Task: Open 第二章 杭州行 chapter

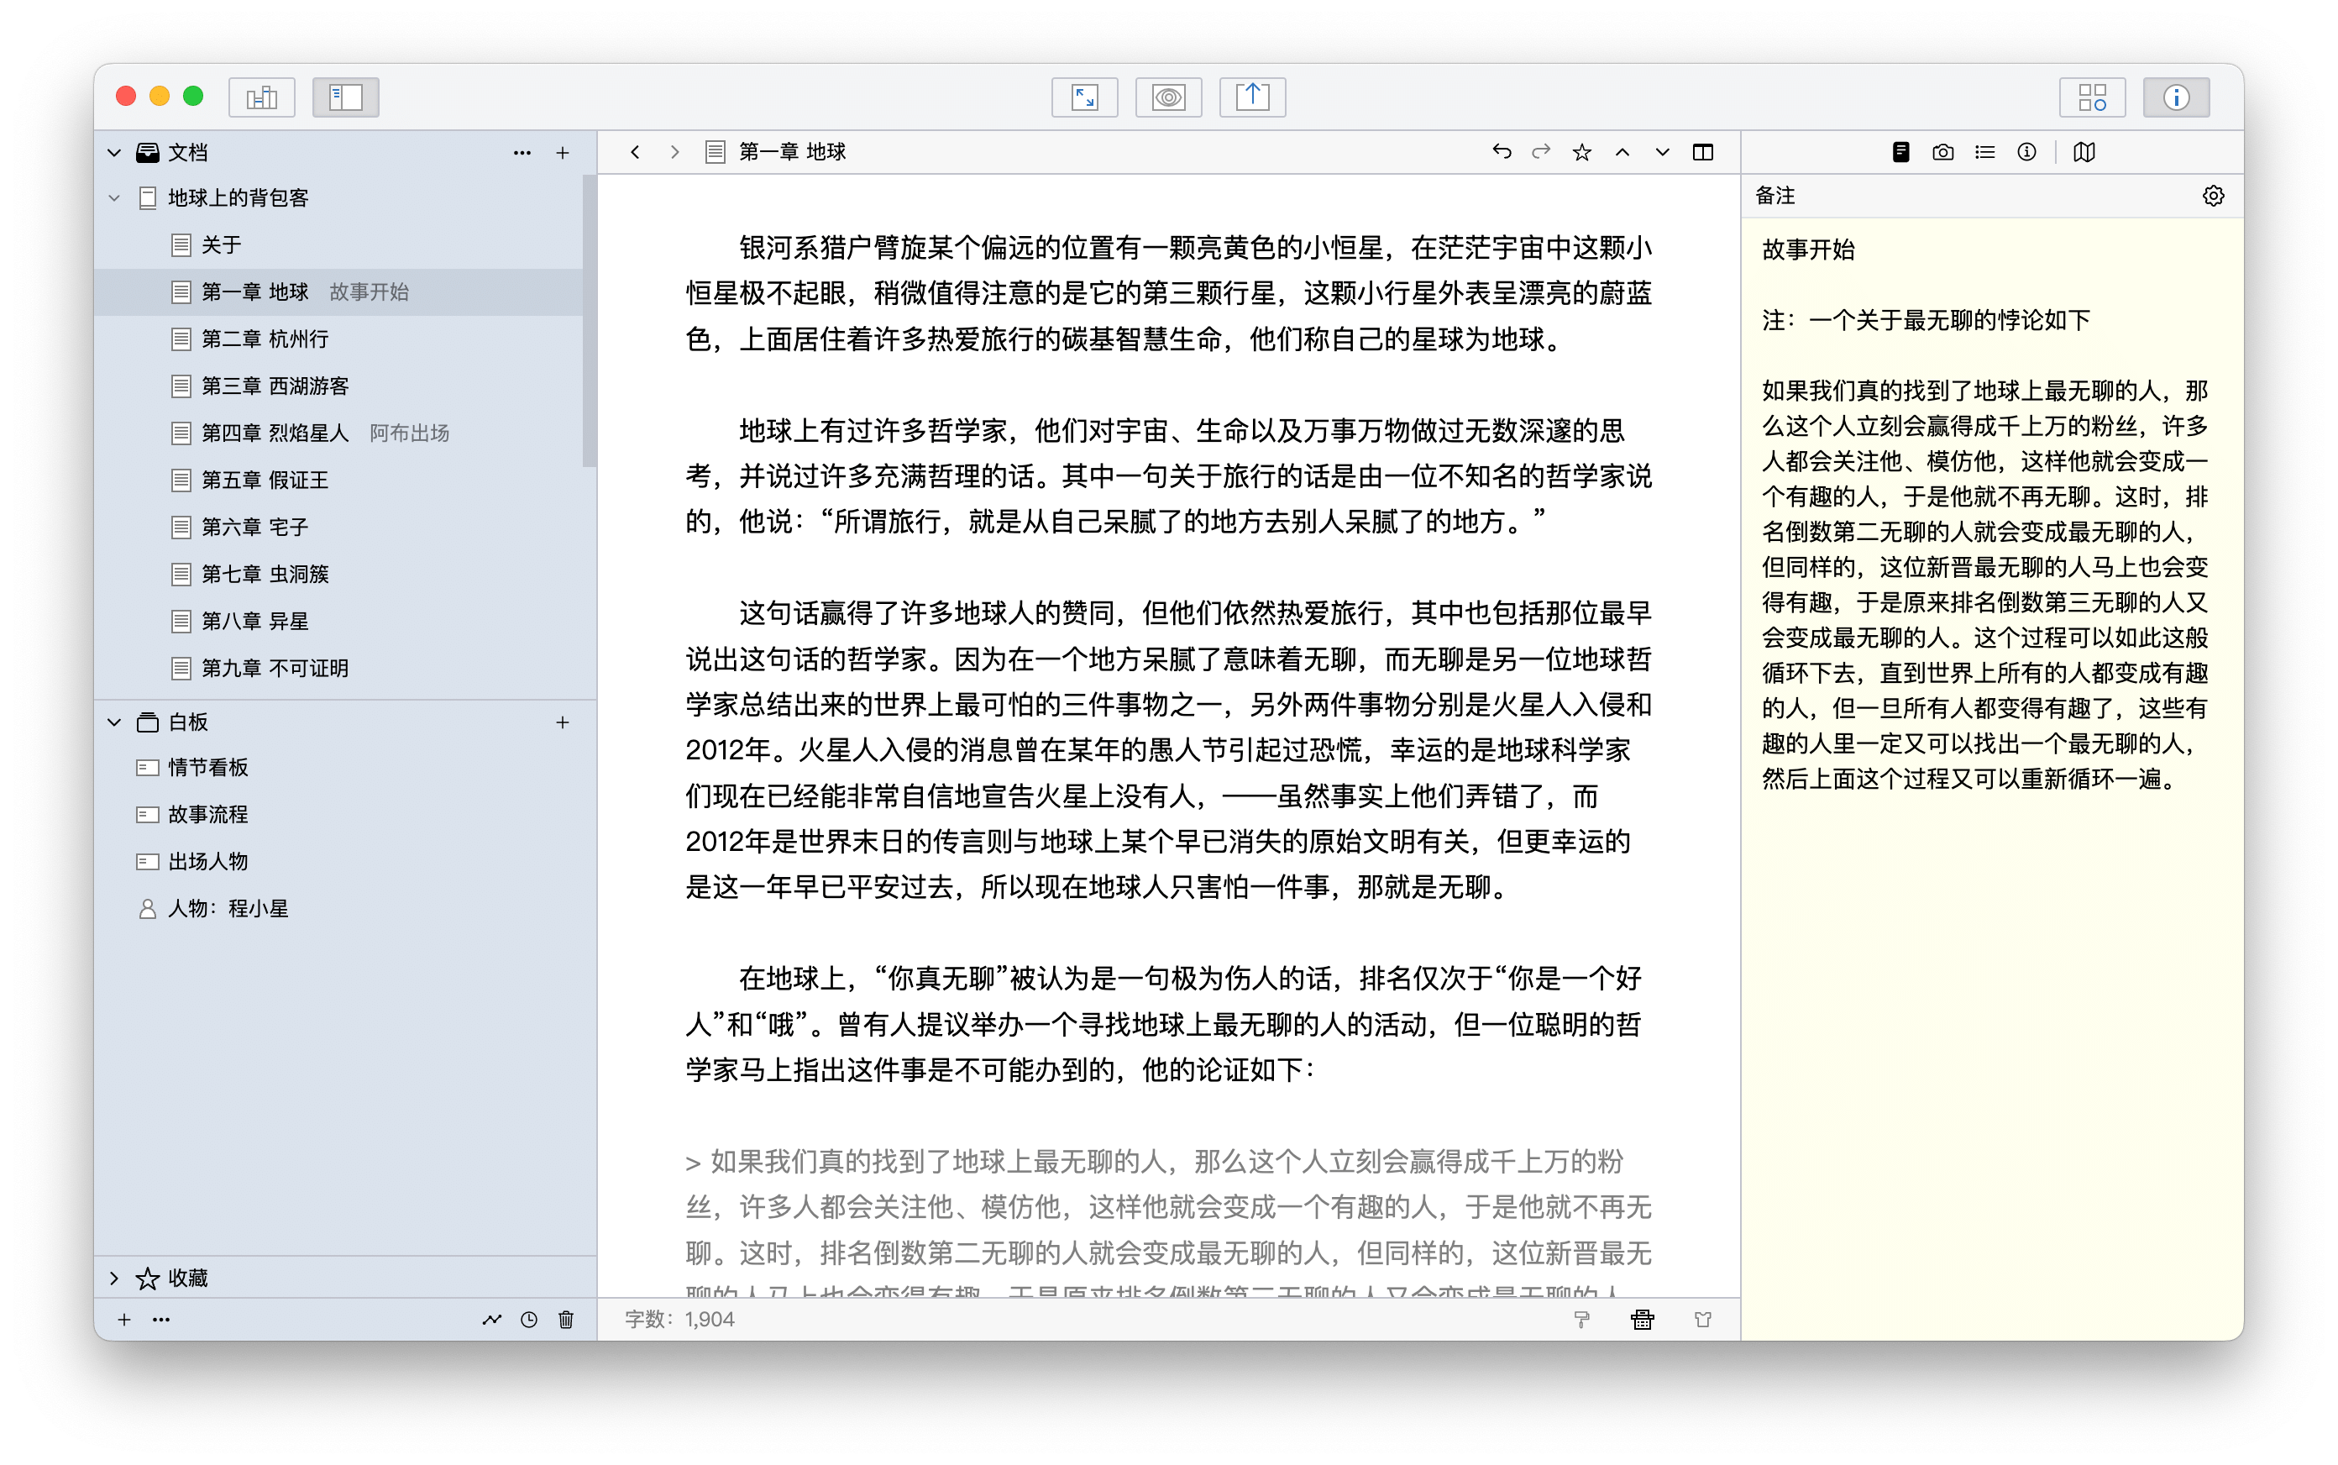Action: 339,339
